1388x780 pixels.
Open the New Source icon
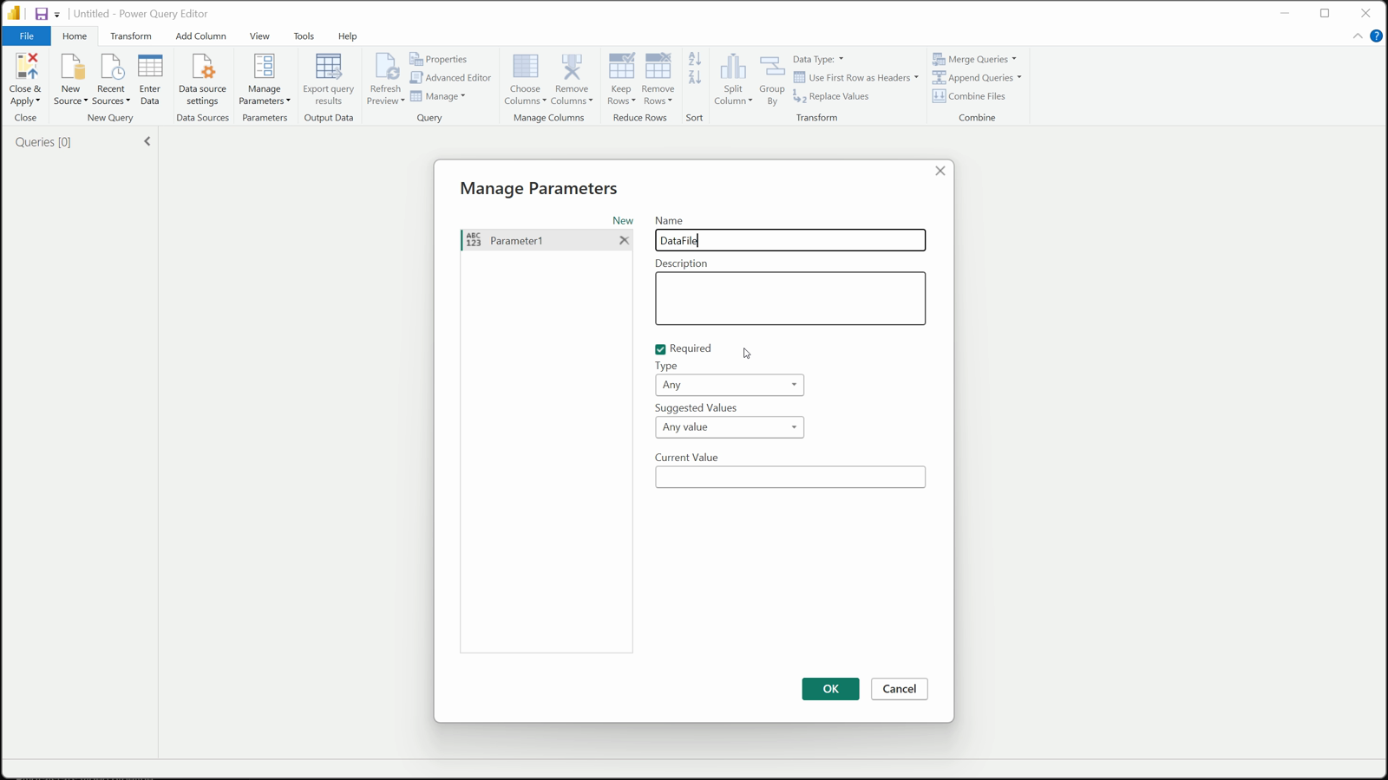coord(71,67)
